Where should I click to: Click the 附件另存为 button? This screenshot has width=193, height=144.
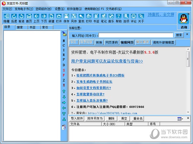pos(95,118)
